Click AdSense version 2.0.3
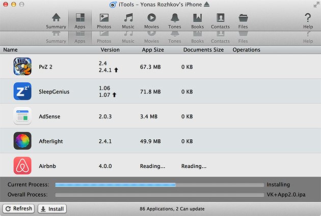This screenshot has height=216, width=321. 105,116
